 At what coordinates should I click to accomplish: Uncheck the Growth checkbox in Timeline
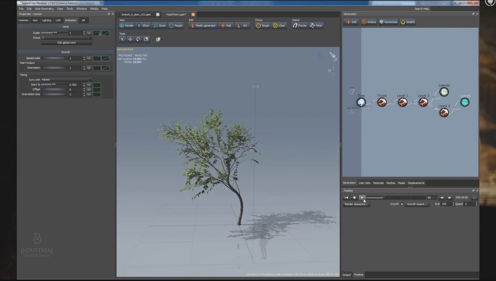coord(402,204)
